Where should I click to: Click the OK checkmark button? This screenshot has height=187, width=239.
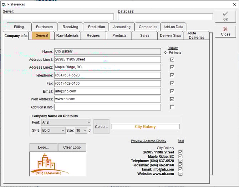point(225,16)
